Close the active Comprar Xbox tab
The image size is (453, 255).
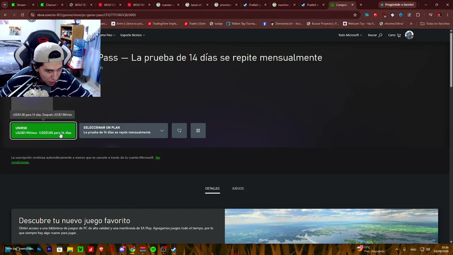click(352, 5)
